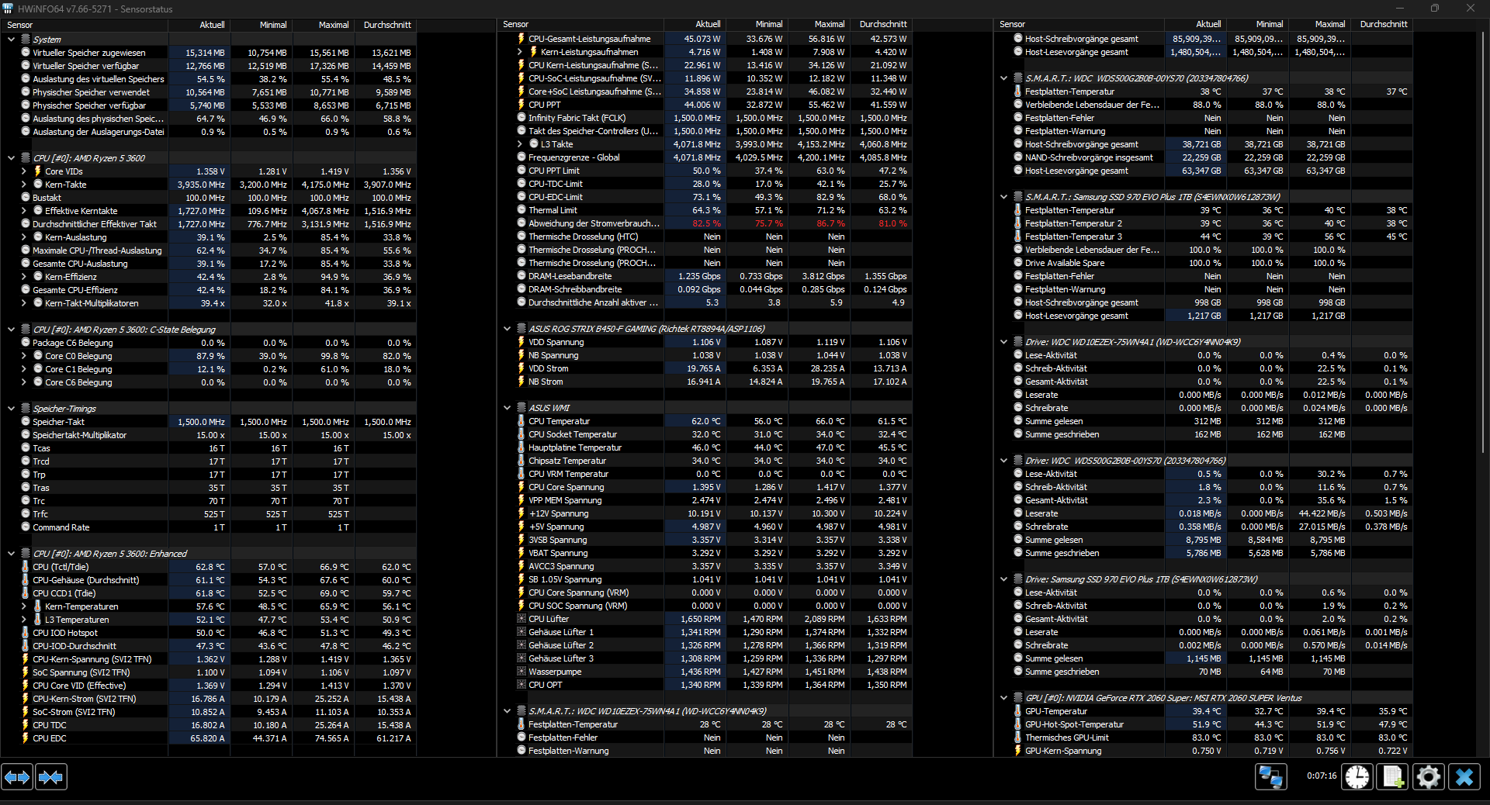Screen dimensions: 1490x805
Task: Click thermometer icon beside CPU (Tctl/Tdie)
Action: tap(26, 567)
